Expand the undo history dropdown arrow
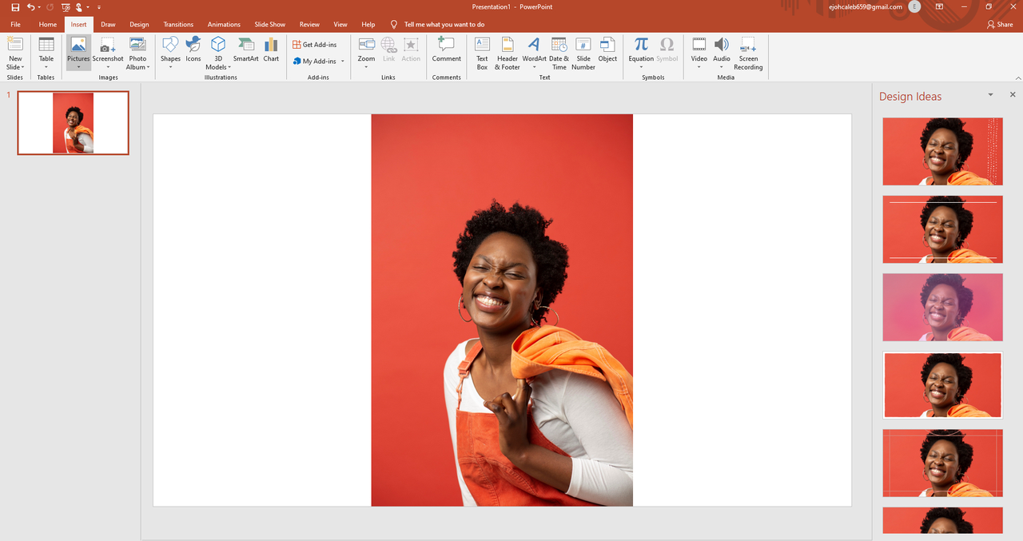Image resolution: width=1023 pixels, height=541 pixels. (40, 7)
